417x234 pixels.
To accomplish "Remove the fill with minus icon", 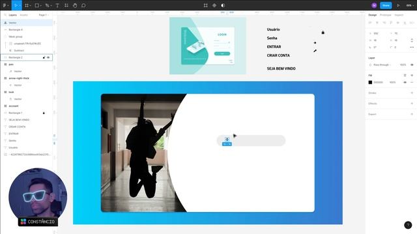I will (x=412, y=83).
